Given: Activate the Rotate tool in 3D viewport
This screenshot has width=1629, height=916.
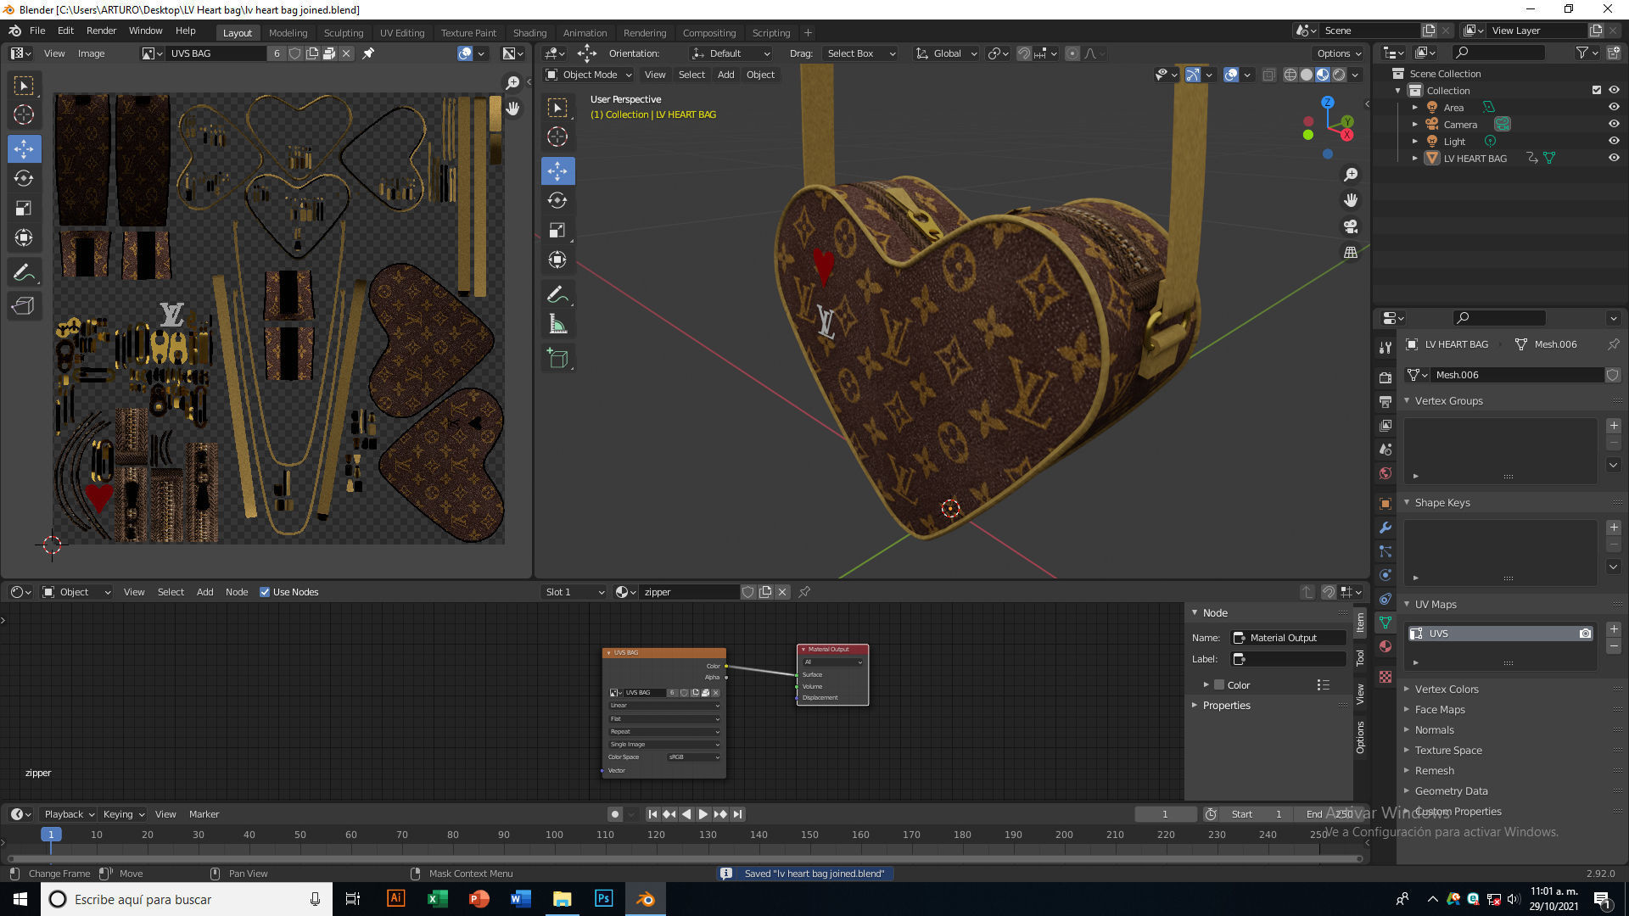Looking at the screenshot, I should pos(557,200).
